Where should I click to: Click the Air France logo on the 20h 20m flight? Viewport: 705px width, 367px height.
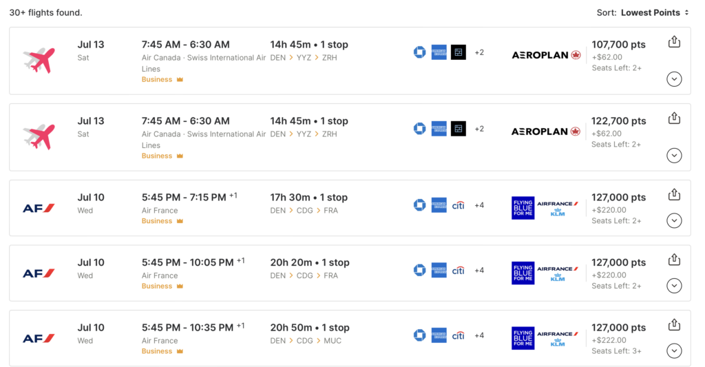(x=39, y=273)
